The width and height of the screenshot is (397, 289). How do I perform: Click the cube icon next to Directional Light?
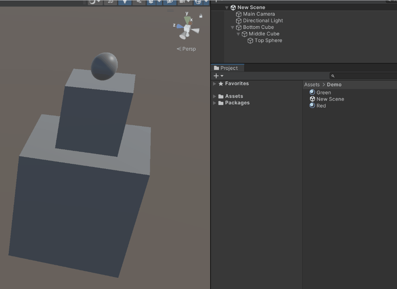click(239, 21)
